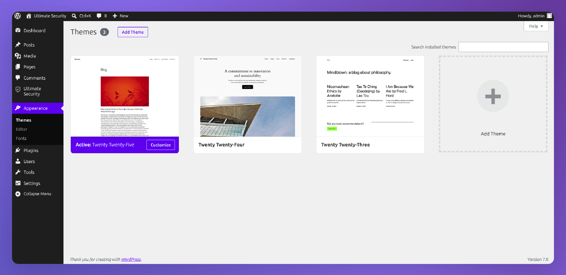The width and height of the screenshot is (566, 275).
Task: Visit the Ultimate Security site name link
Action: (50, 16)
